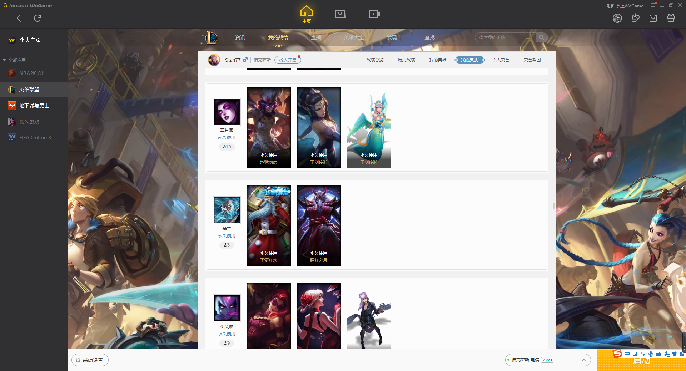Open the Sogou soft keyboard icon

[658, 354]
